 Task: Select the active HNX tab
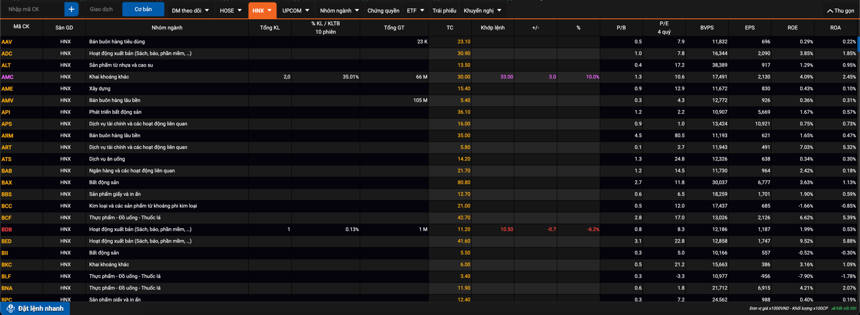(262, 11)
